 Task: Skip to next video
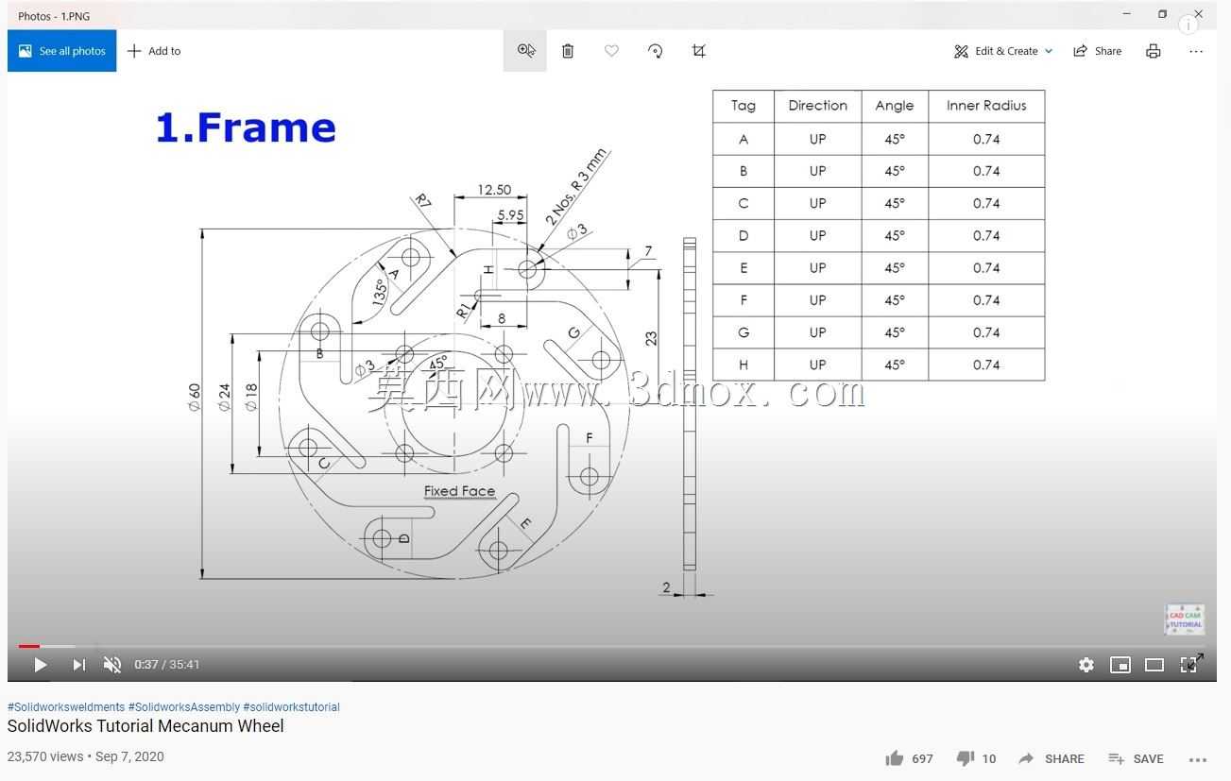coord(79,665)
